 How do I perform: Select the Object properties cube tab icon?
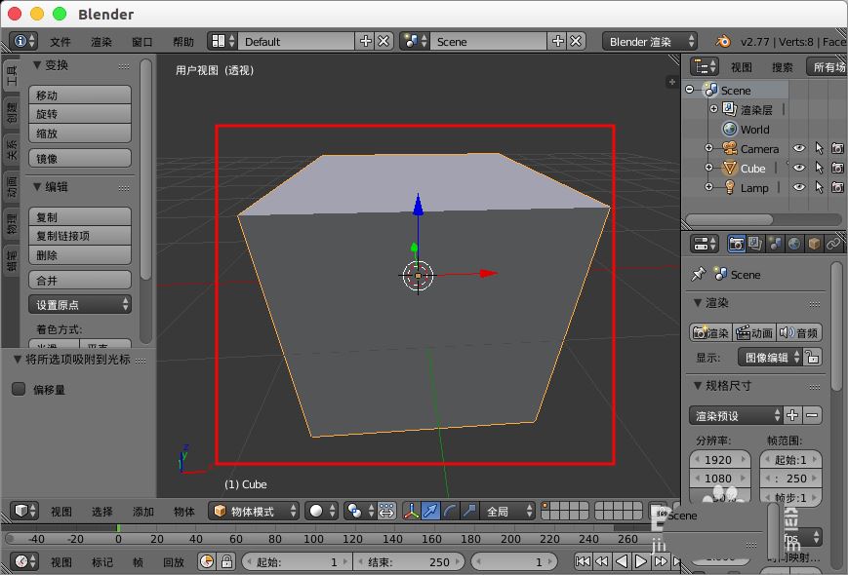coord(814,244)
